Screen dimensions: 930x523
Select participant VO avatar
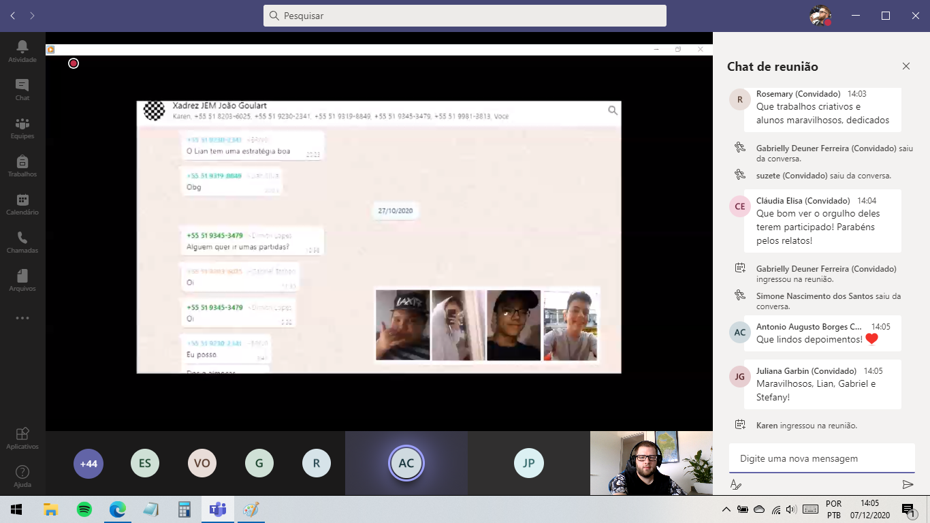pyautogui.click(x=202, y=464)
